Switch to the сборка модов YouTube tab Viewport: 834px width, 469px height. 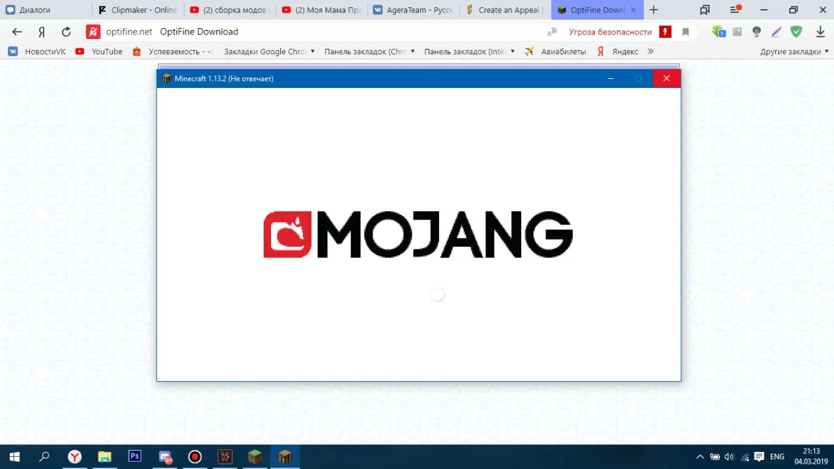(x=229, y=10)
